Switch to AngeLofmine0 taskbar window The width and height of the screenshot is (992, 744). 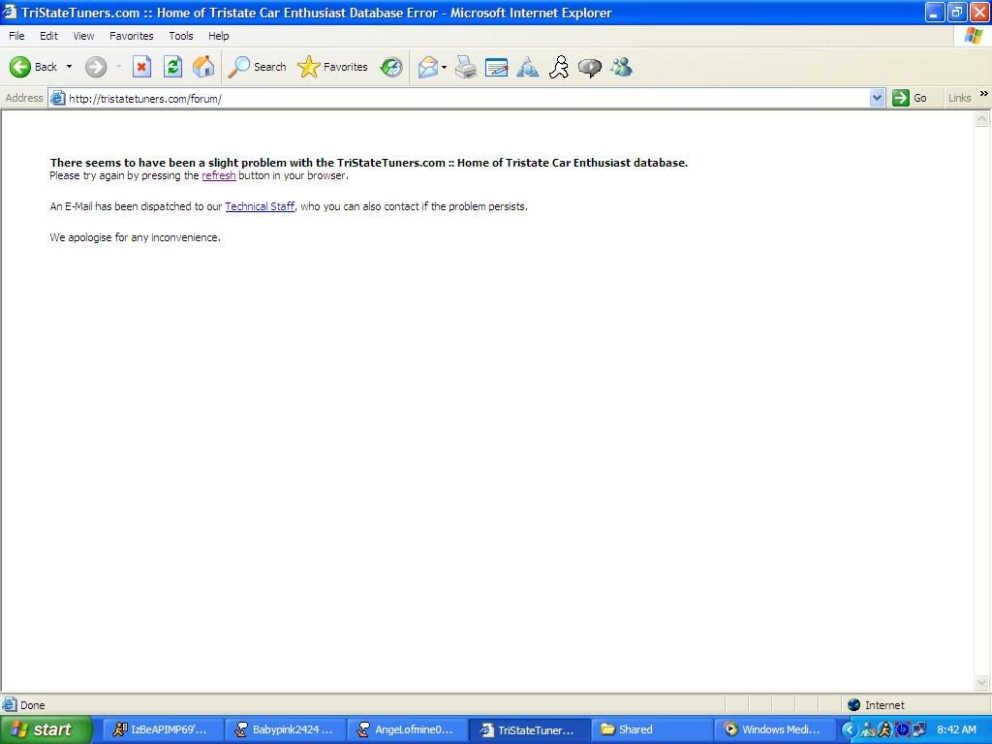click(408, 729)
